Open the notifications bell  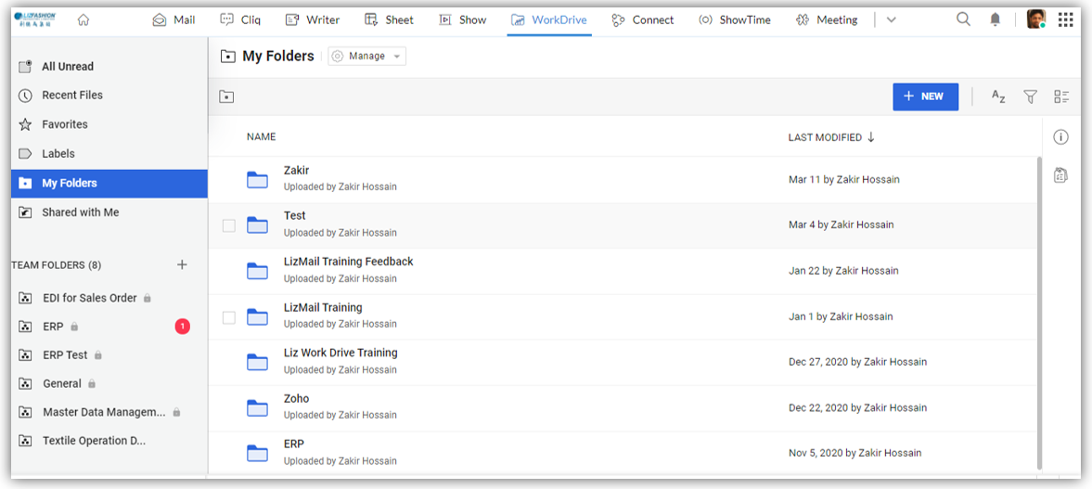pyautogui.click(x=996, y=19)
